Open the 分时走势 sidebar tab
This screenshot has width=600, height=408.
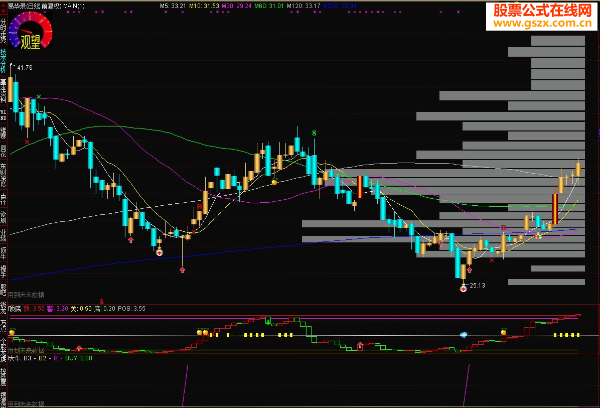pyautogui.click(x=3, y=31)
